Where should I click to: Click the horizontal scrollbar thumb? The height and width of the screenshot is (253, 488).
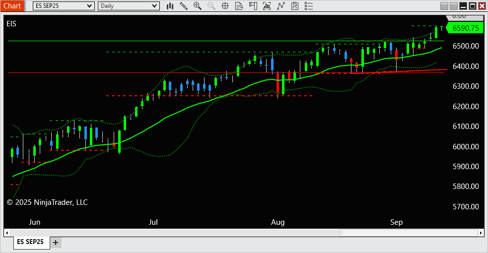point(409,233)
